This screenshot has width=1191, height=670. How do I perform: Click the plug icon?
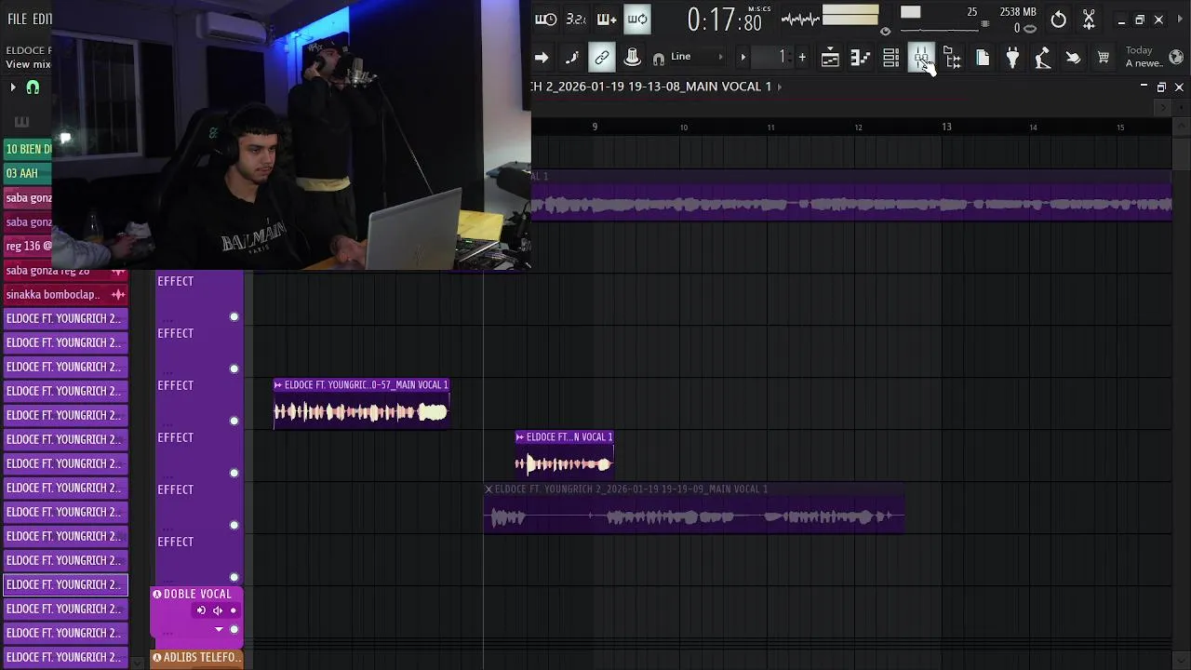[1012, 59]
